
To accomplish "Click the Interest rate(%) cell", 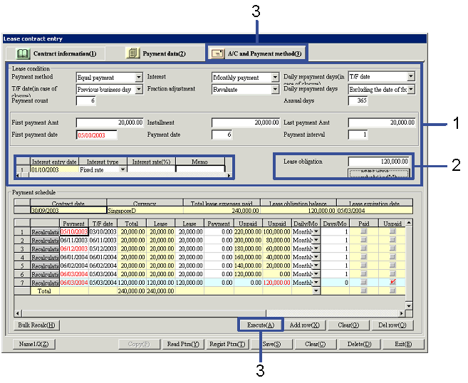I will pyautogui.click(x=151, y=169).
